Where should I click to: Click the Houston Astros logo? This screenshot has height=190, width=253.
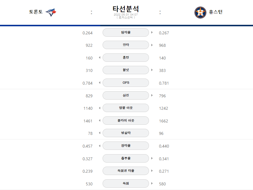(200, 12)
